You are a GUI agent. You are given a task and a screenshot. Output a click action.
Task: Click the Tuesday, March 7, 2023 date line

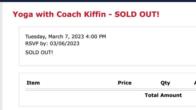(x=66, y=37)
